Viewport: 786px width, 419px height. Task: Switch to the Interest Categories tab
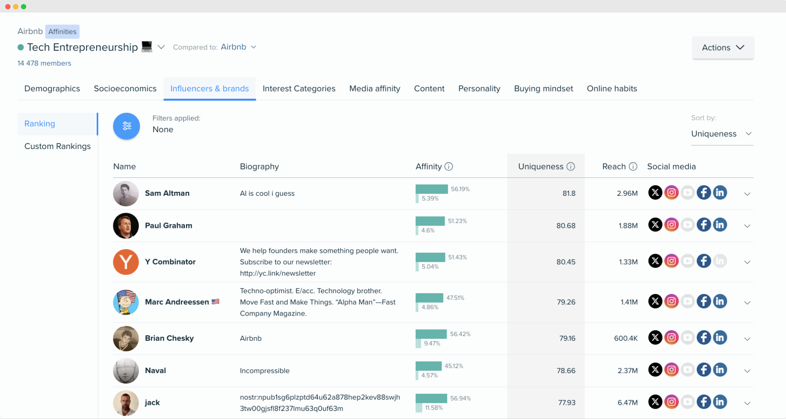click(299, 88)
